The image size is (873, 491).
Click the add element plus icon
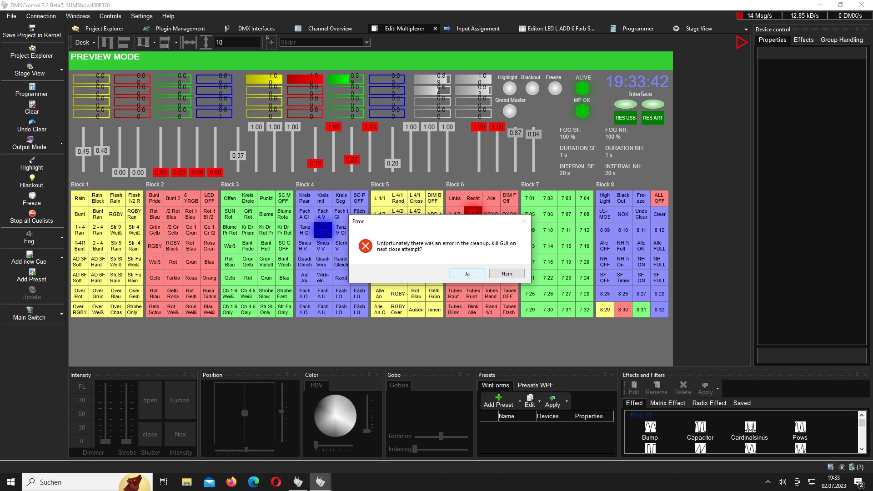pyautogui.click(x=271, y=42)
